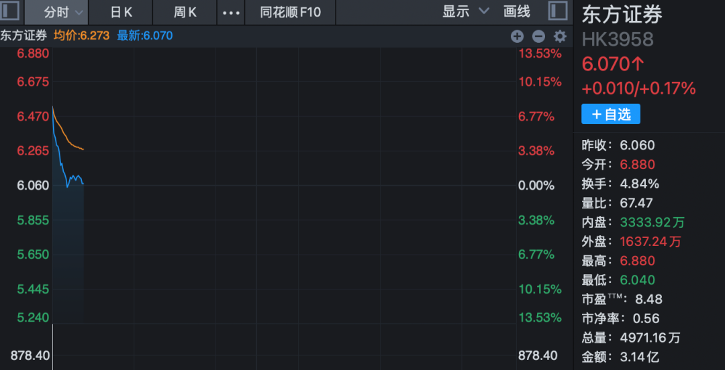This screenshot has height=370, width=725.
Task: Switch to the 日K tab
Action: 122,12
